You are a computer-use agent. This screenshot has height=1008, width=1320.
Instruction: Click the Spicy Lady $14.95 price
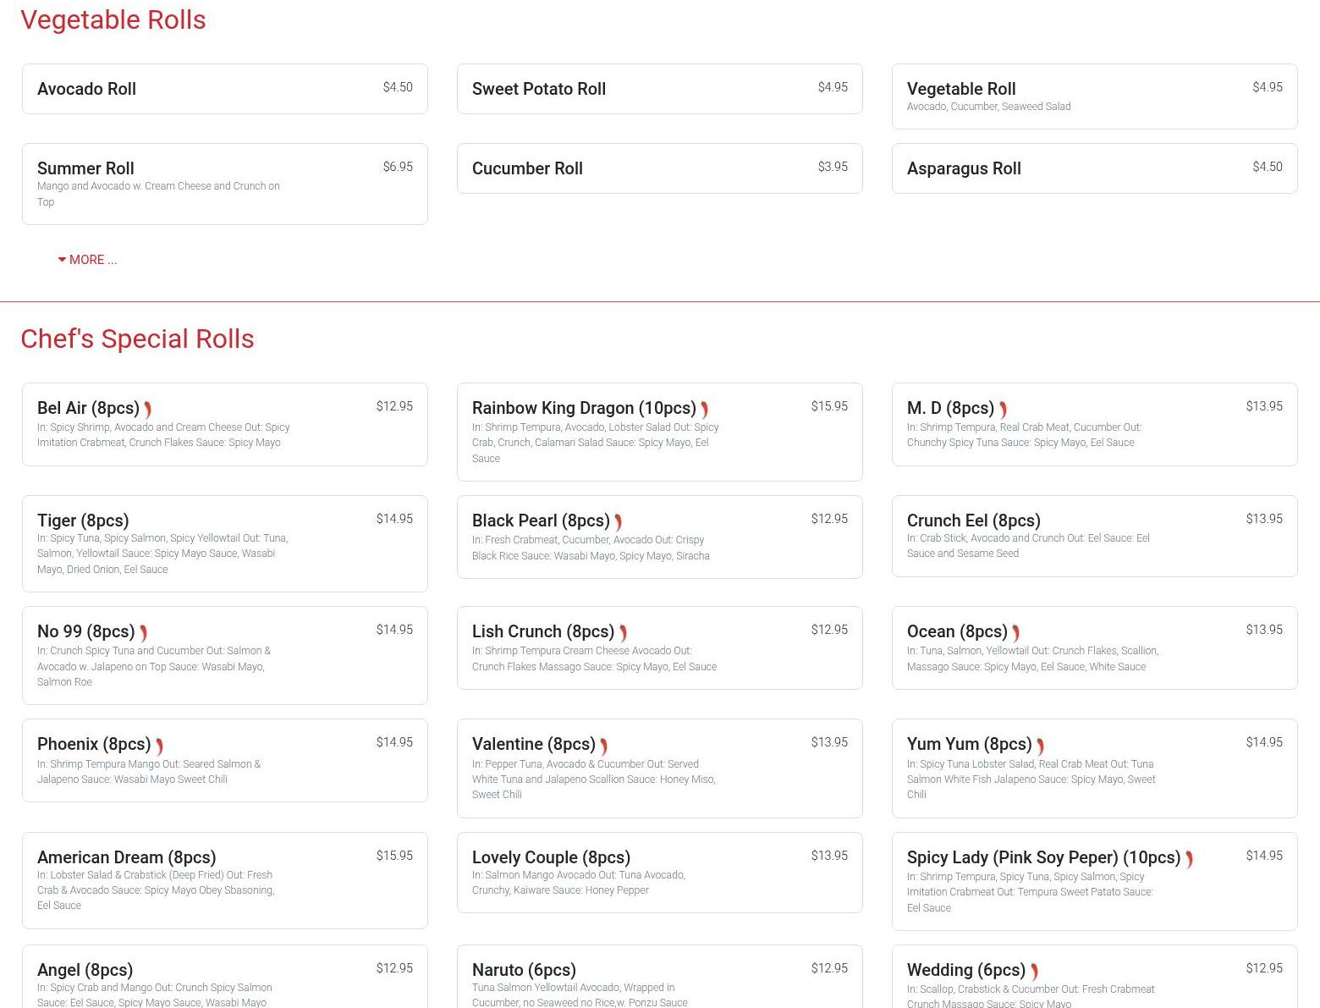point(1264,856)
